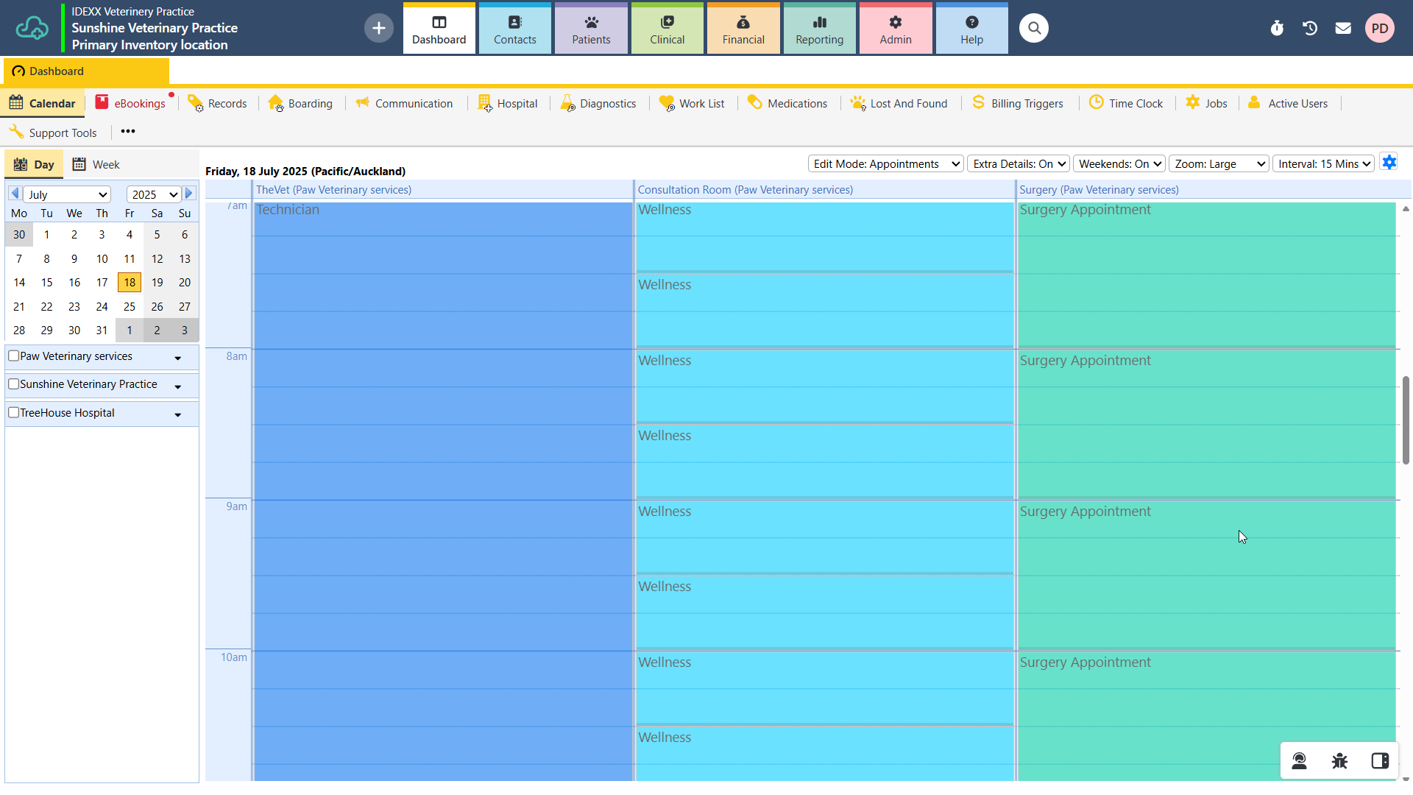The width and height of the screenshot is (1413, 795).
Task: Open the Edit Mode dropdown
Action: 886,163
